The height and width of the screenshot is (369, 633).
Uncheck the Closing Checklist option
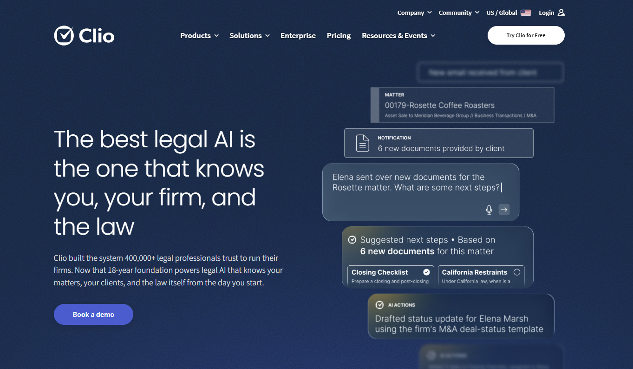point(426,272)
